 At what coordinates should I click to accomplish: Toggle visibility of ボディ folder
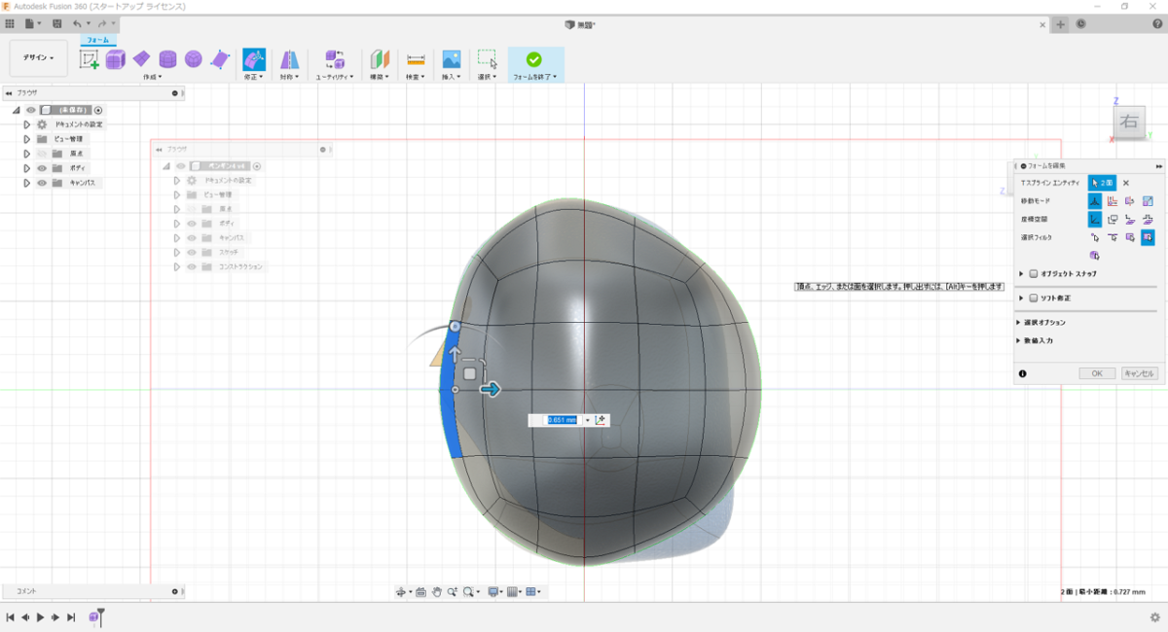pos(42,168)
